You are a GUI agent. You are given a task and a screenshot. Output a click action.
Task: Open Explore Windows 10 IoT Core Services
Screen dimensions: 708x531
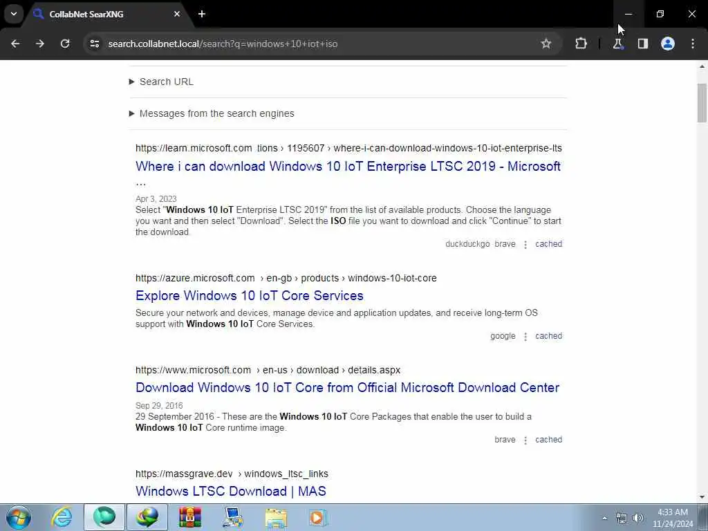click(249, 295)
